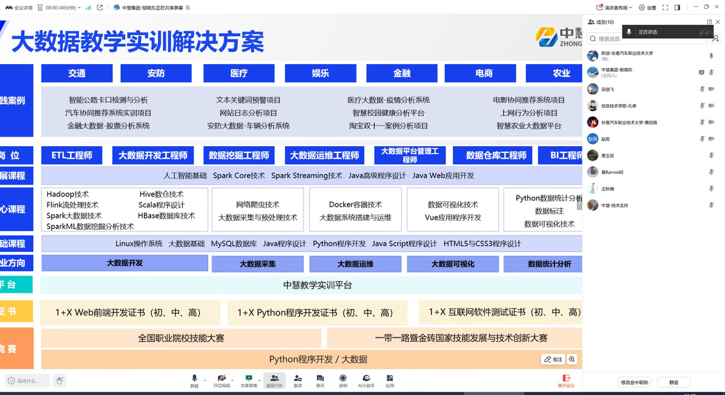Screen dimensions: 725x395
Task: Open the 邀请 (Invite) icon in toolbar
Action: tap(297, 380)
